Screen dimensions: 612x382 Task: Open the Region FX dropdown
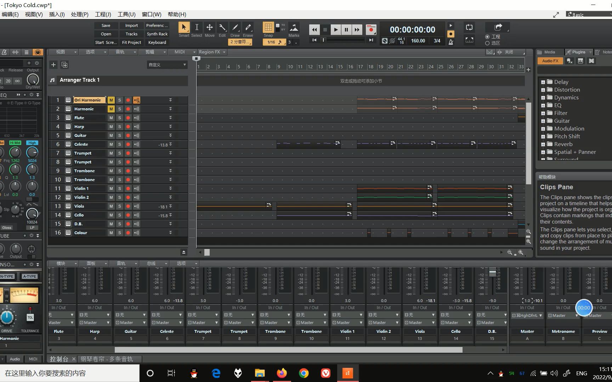pyautogui.click(x=212, y=52)
